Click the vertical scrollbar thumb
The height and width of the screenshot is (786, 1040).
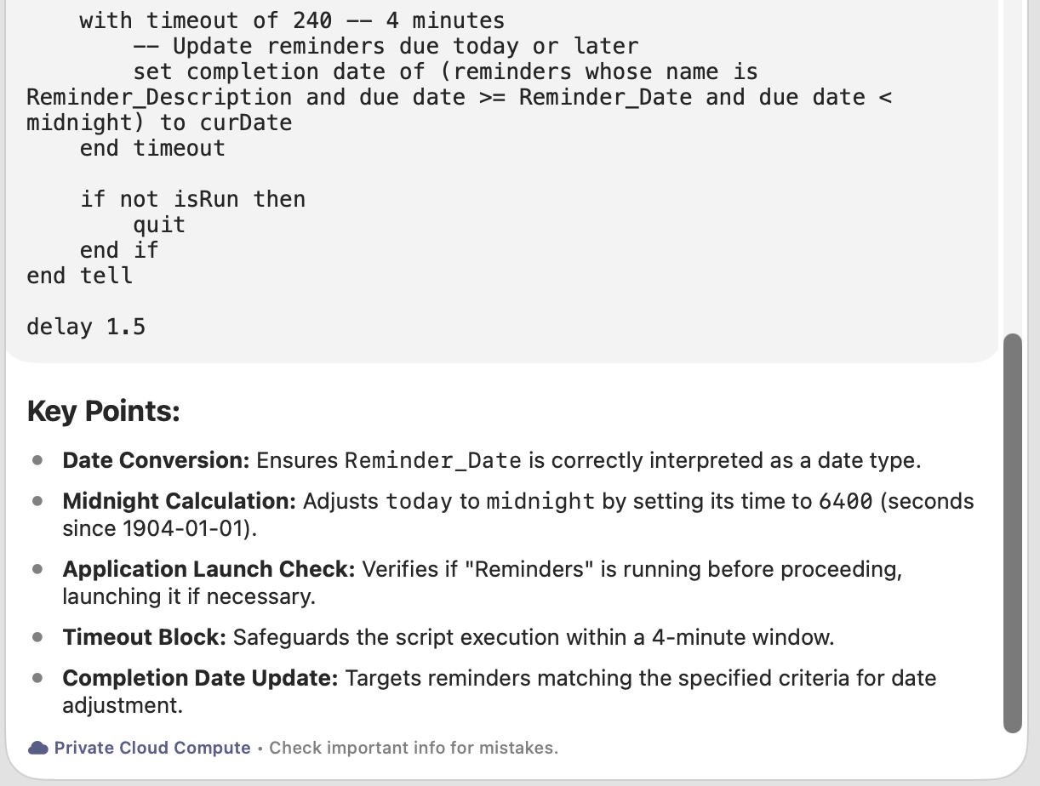pyautogui.click(x=1012, y=533)
